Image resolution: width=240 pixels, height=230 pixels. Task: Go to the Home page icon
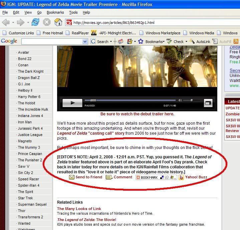point(58,23)
